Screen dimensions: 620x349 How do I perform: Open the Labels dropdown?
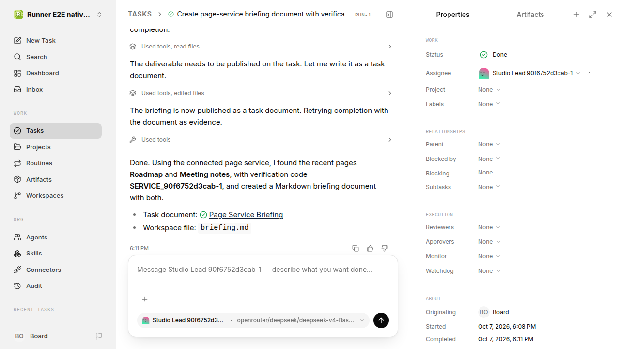(x=489, y=104)
